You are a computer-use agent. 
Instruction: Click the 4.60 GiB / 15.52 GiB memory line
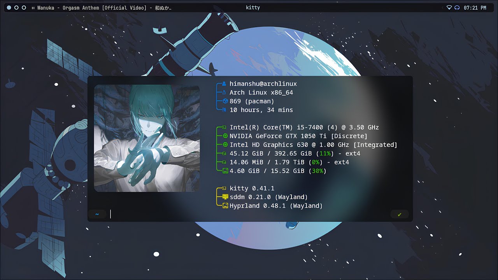click(278, 171)
